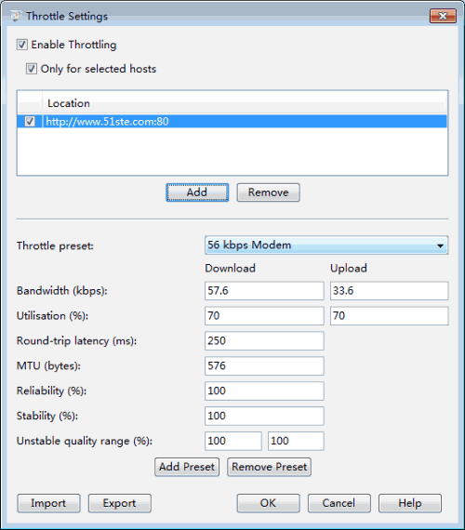
Task: Toggle the Enable Throttling checkbox
Action: [x=22, y=45]
